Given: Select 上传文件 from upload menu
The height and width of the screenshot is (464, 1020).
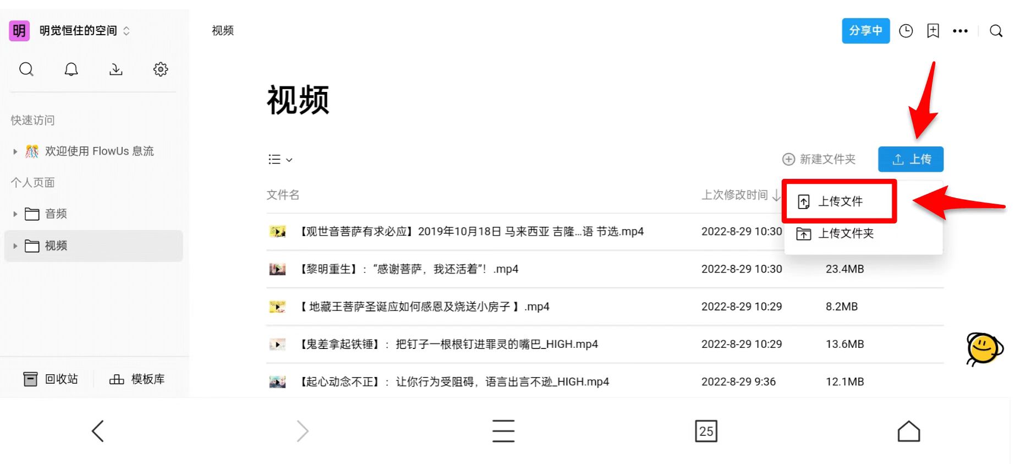Looking at the screenshot, I should (840, 201).
